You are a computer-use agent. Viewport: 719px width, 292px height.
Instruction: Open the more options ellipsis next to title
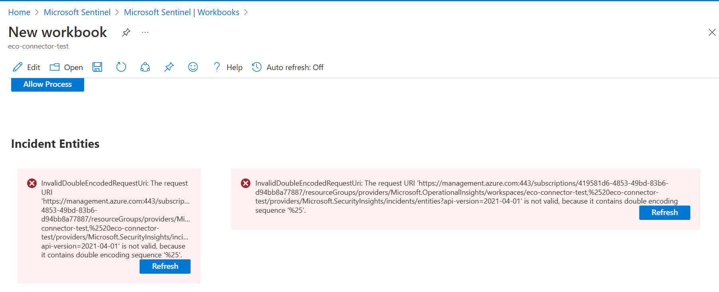(x=145, y=32)
